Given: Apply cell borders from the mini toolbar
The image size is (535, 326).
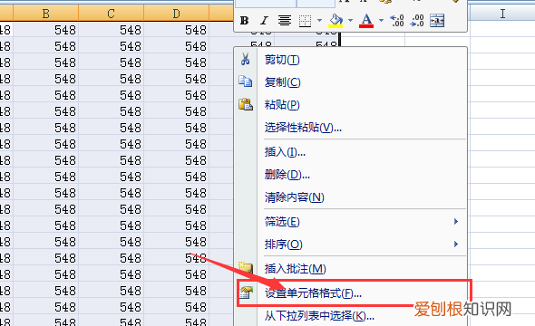Looking at the screenshot, I should [x=305, y=21].
